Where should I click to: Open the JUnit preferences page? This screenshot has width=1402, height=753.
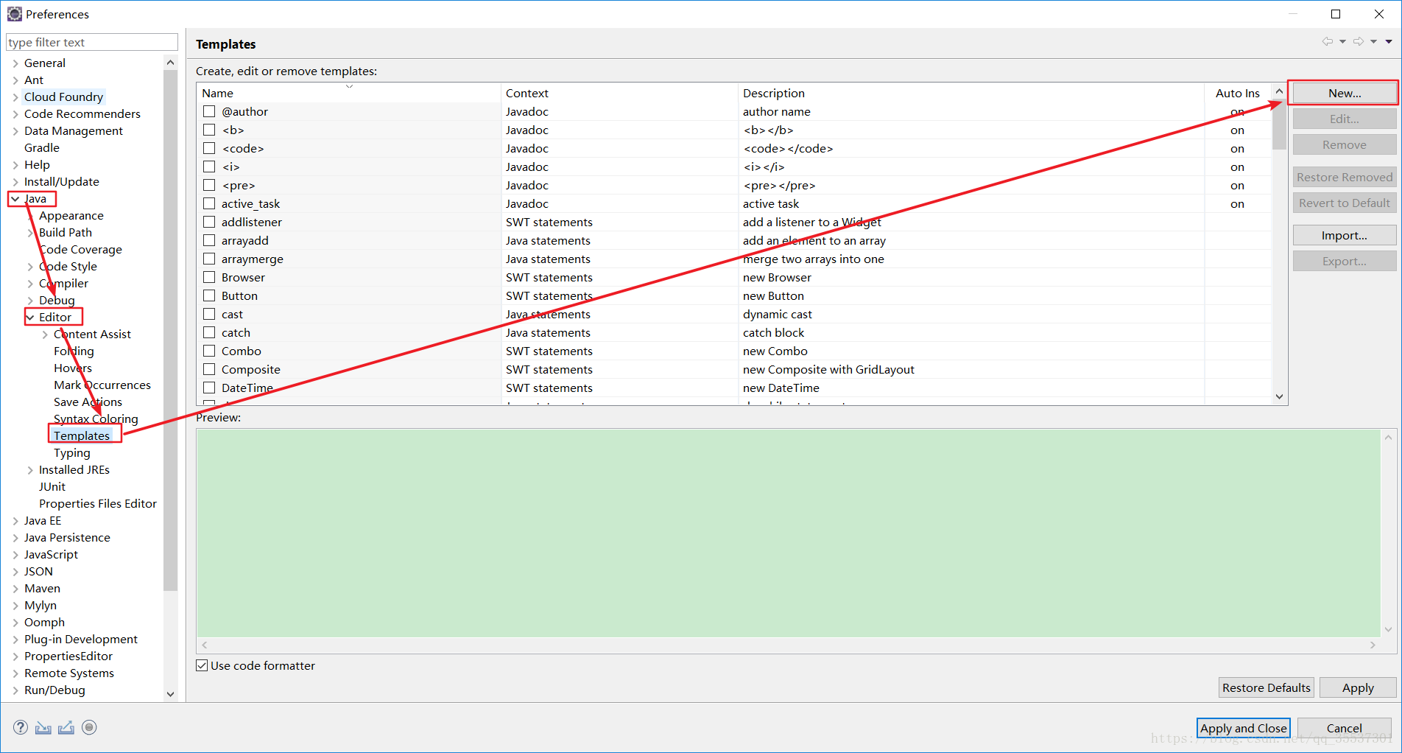click(x=52, y=486)
